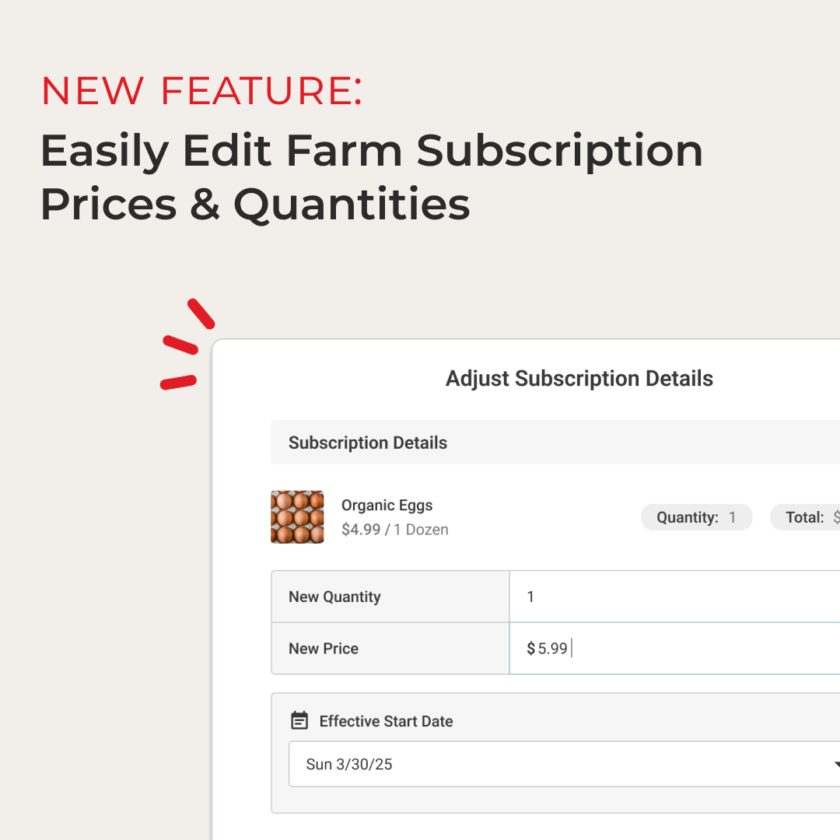The image size is (840, 840).
Task: Click the Subscription Details section header
Action: pos(368,443)
